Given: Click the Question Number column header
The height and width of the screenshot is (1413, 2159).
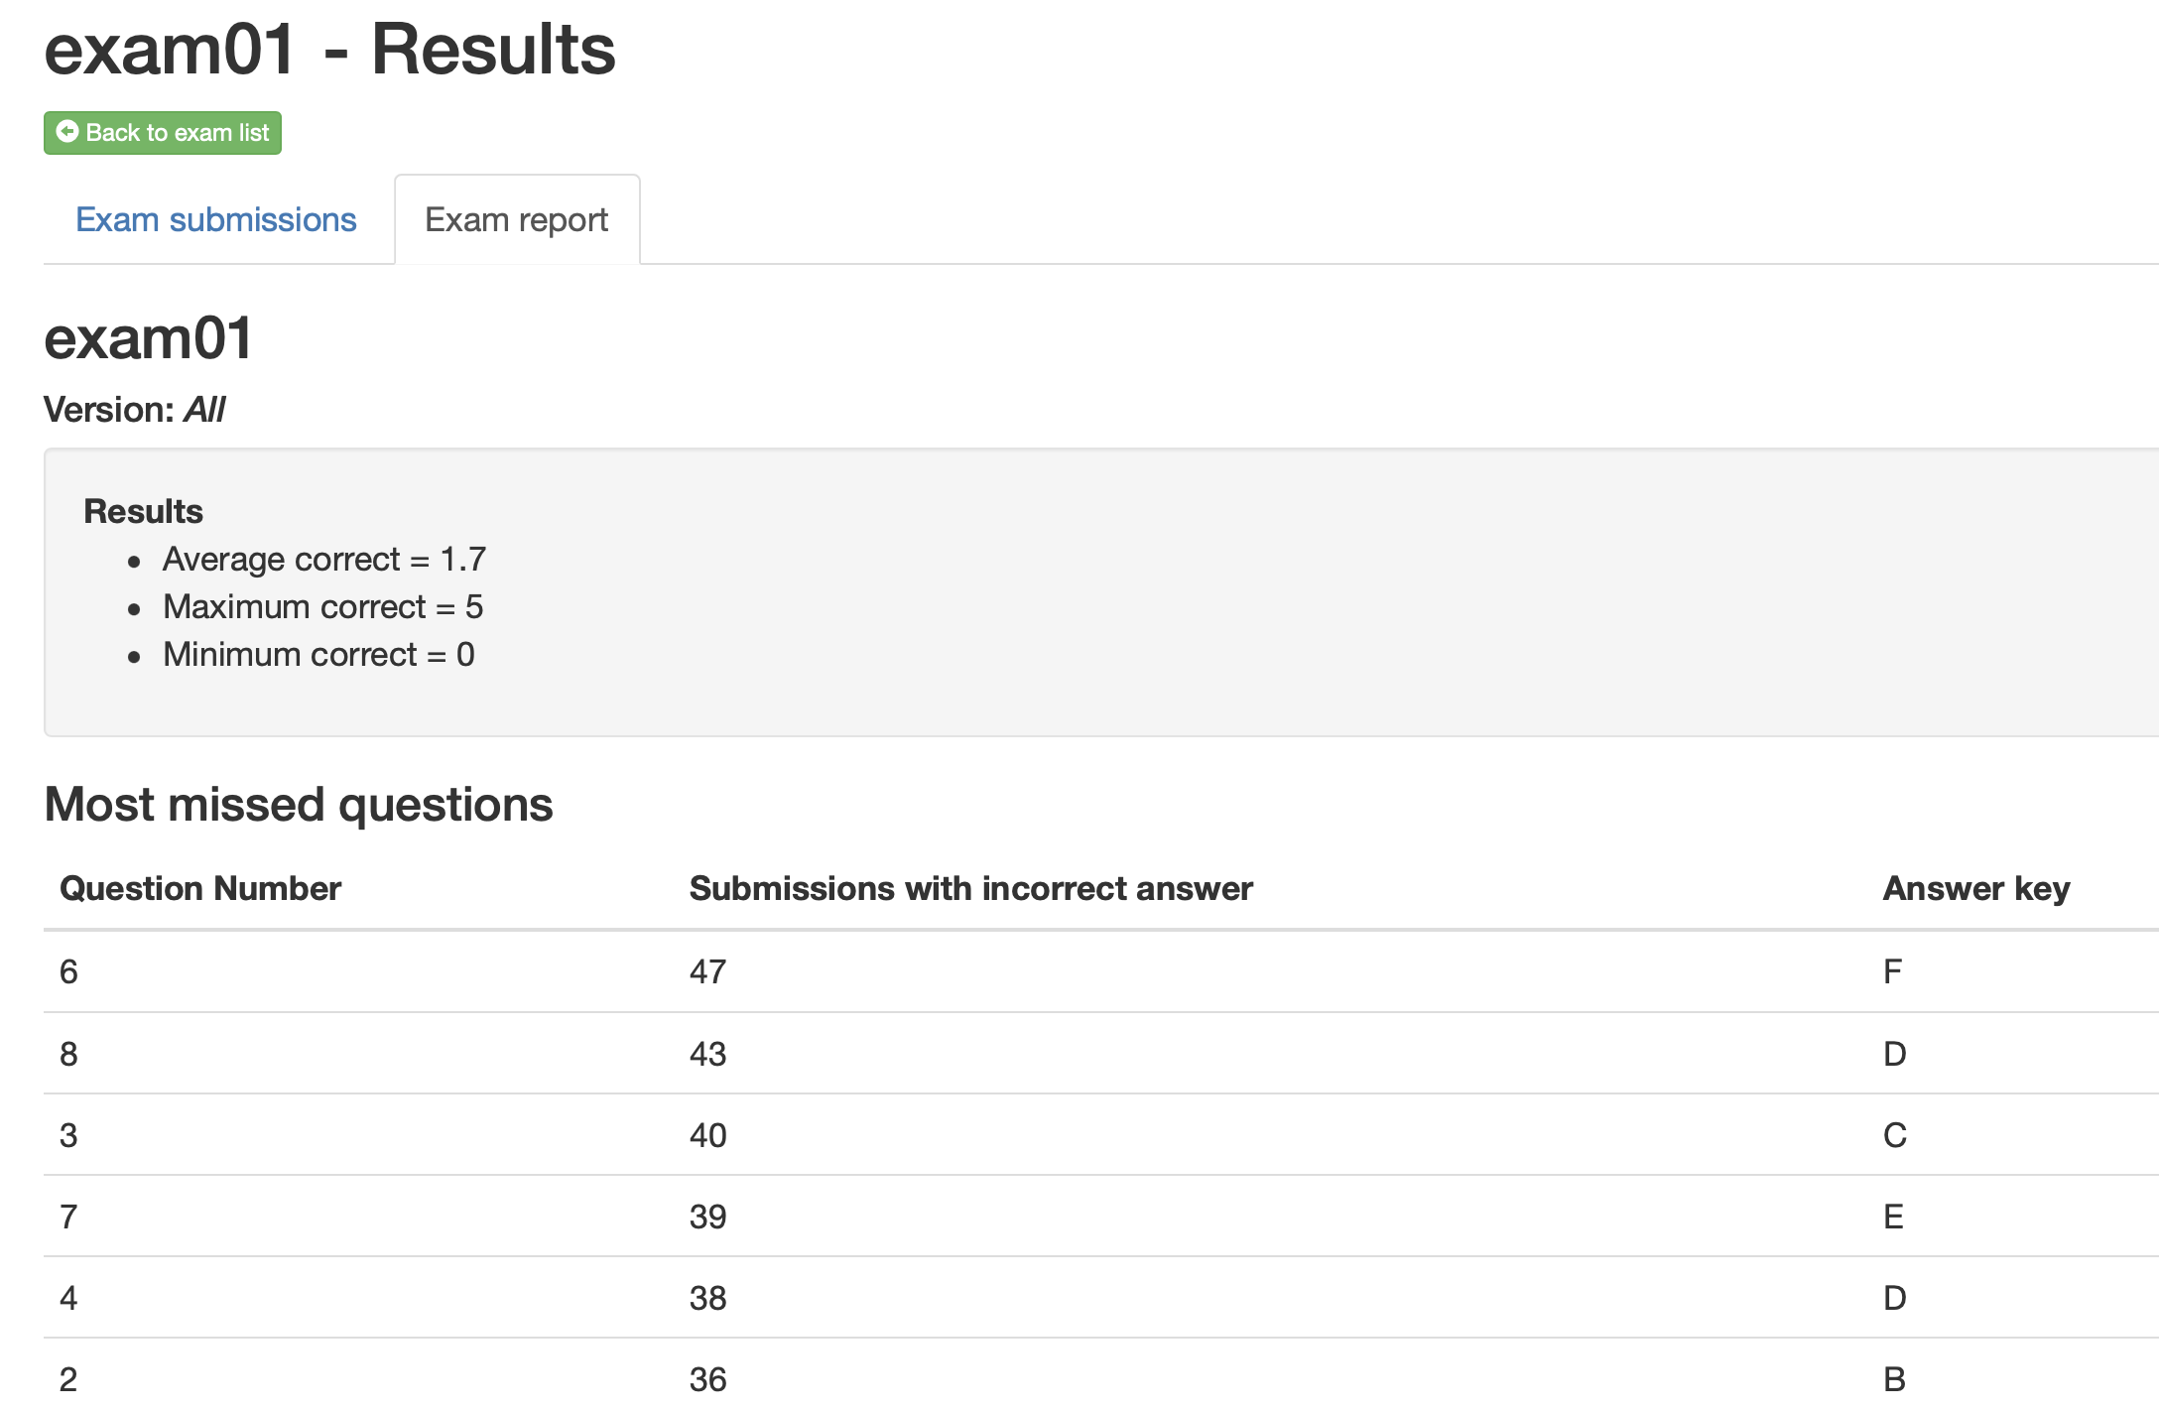Looking at the screenshot, I should [x=200, y=888].
